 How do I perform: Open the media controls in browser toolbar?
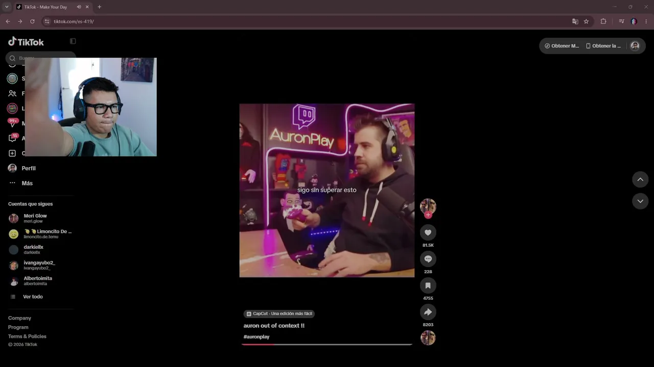click(x=621, y=21)
